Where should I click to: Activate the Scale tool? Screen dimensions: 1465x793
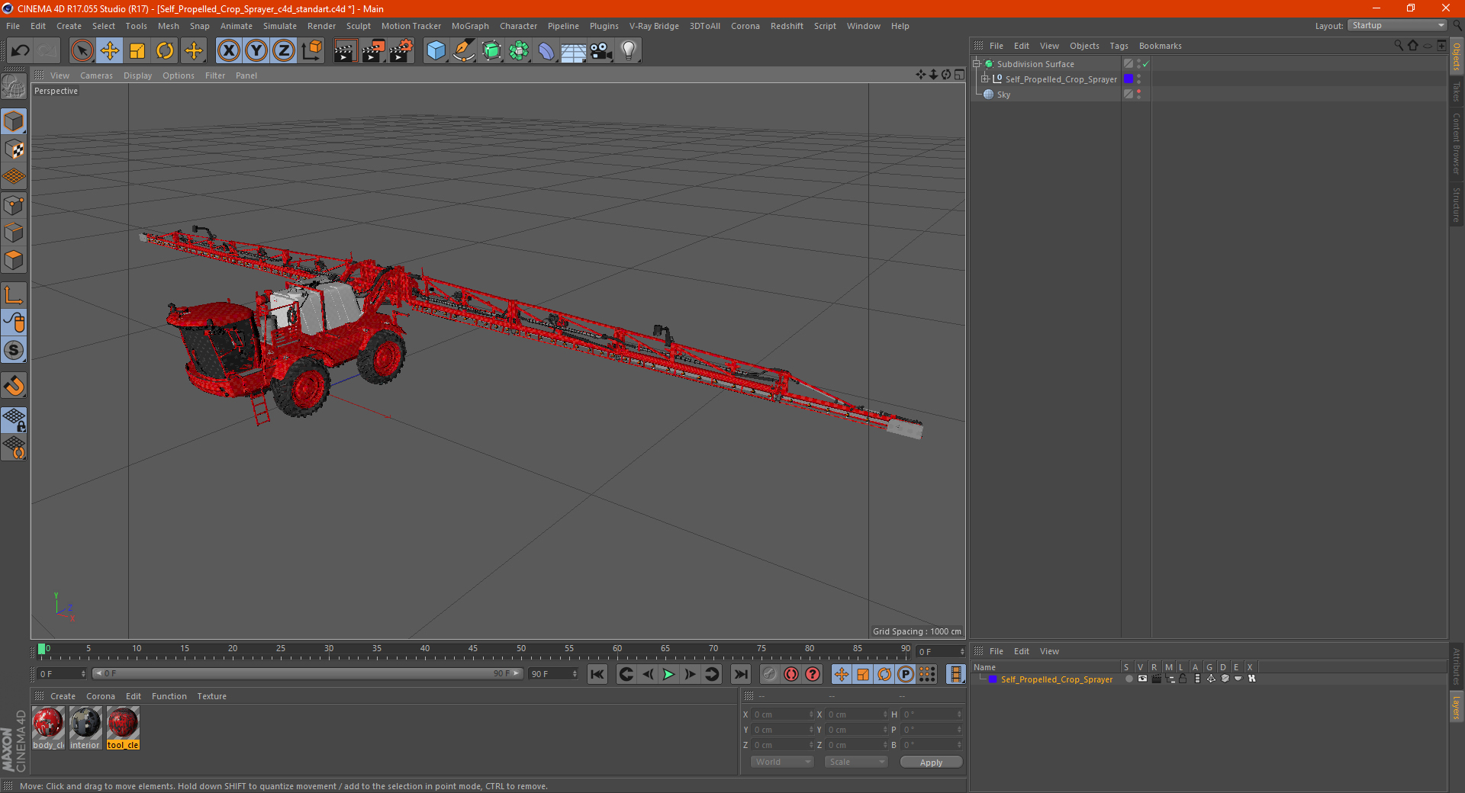(x=137, y=51)
